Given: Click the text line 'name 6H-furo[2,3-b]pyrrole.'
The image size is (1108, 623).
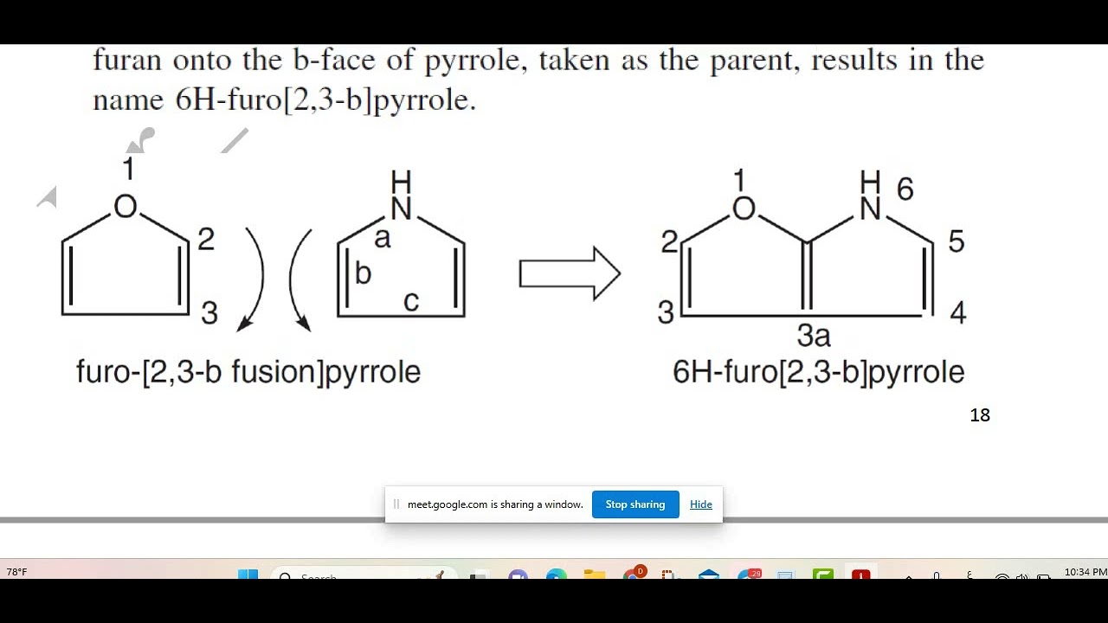Looking at the screenshot, I should pyautogui.click(x=285, y=100).
